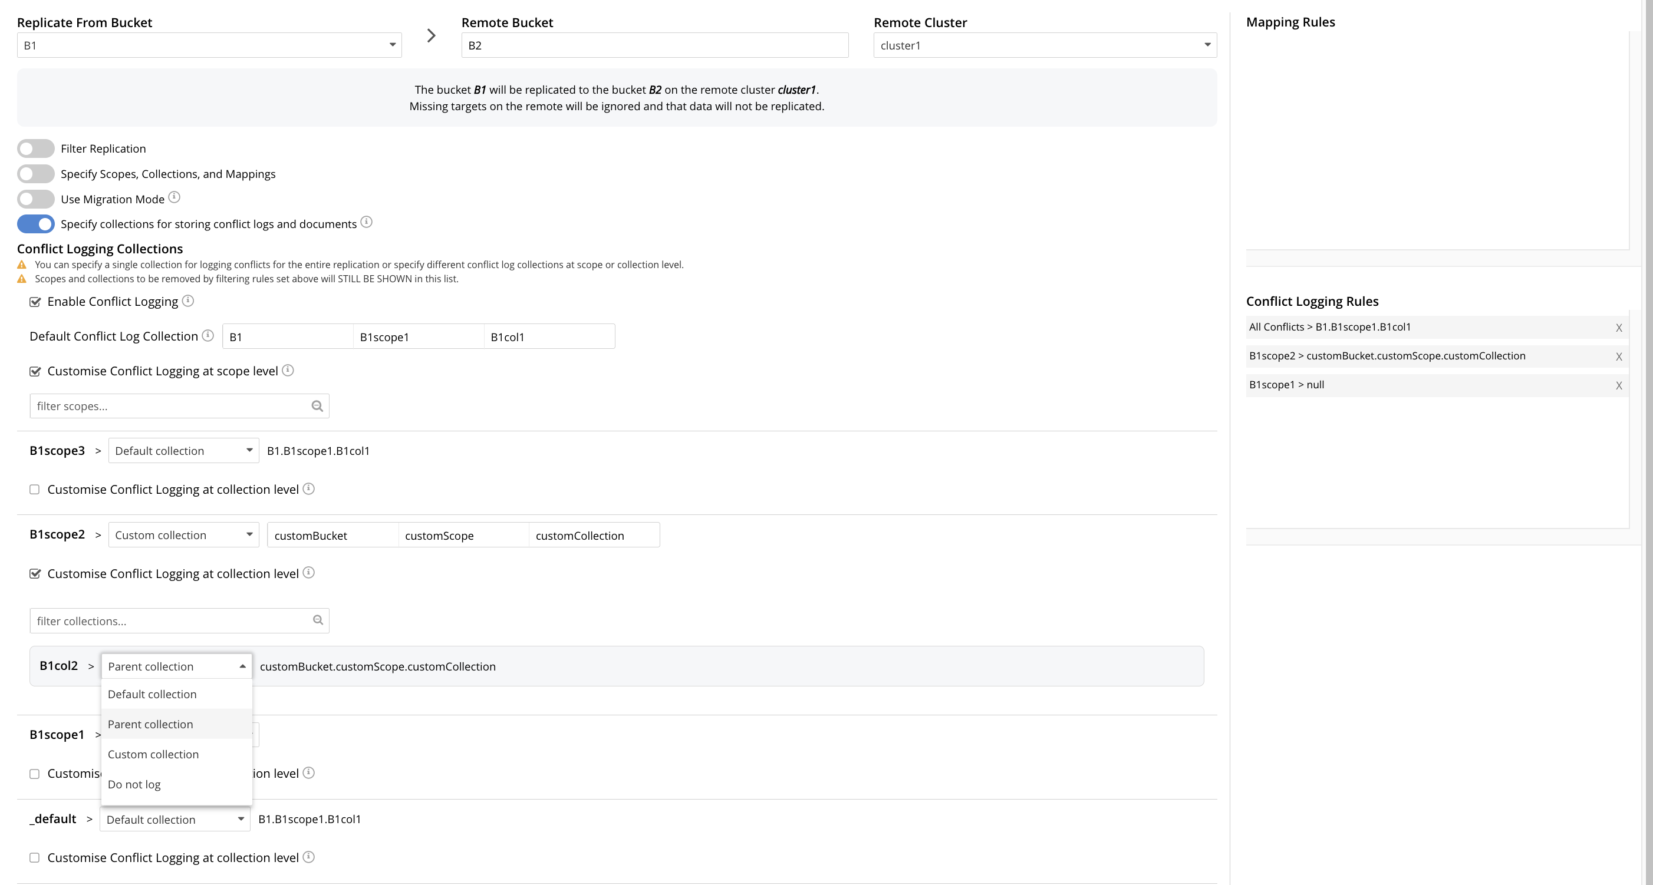Open Replicate From Bucket dropdown
Image resolution: width=1653 pixels, height=885 pixels.
[209, 45]
